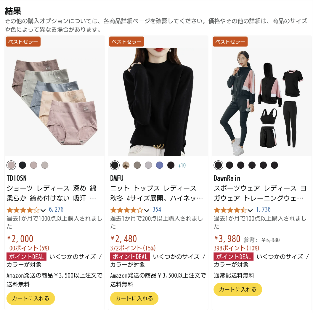Select the blue swatch for the DMFU sweater
This screenshot has height=313, width=313.
(160, 165)
